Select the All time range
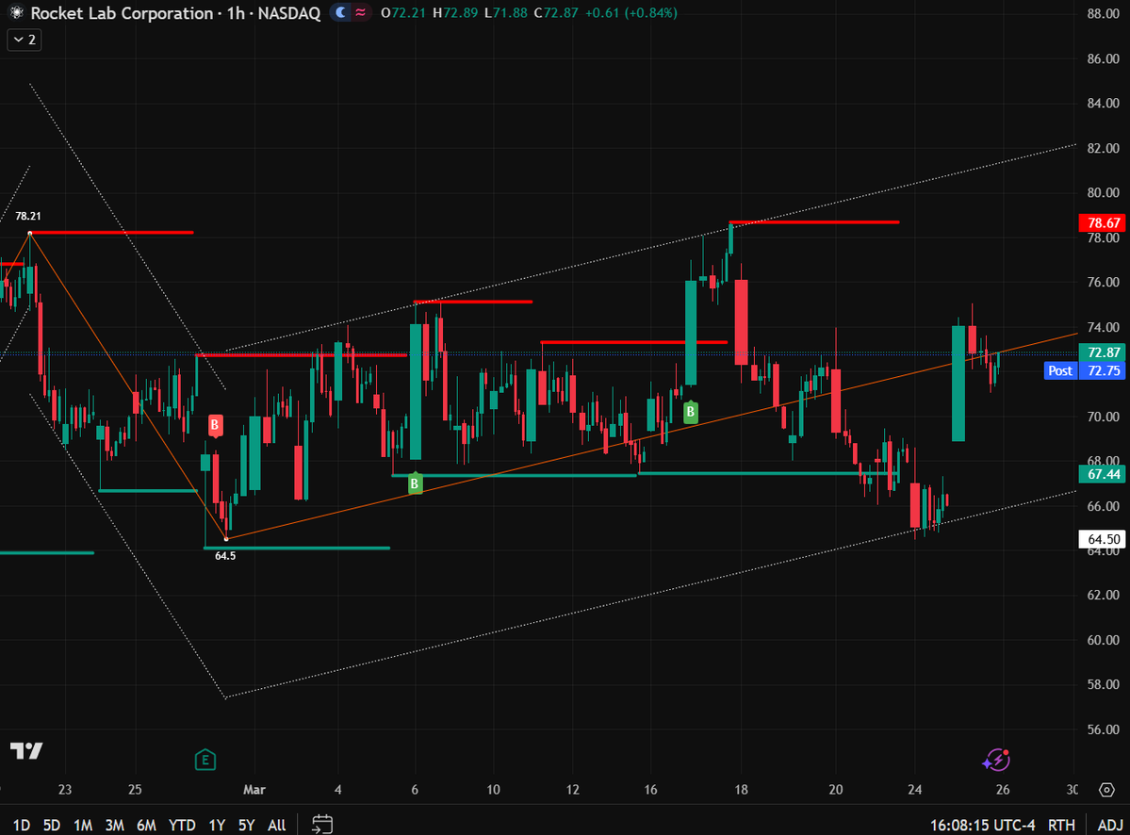This screenshot has width=1130, height=835. pyautogui.click(x=277, y=825)
